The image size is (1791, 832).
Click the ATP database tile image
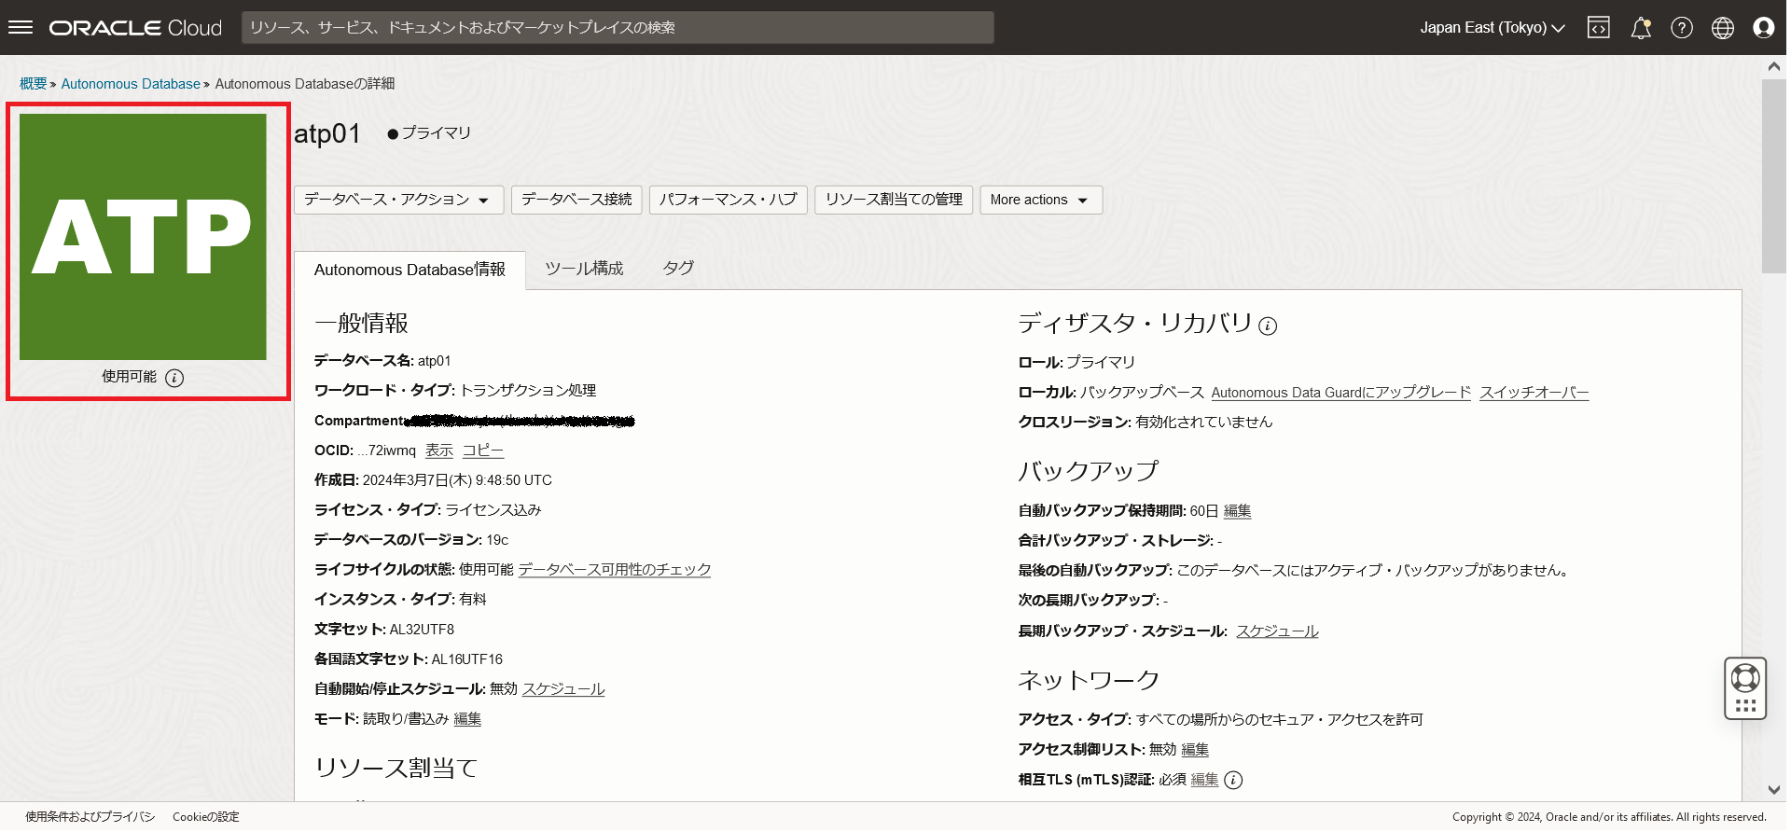point(143,237)
